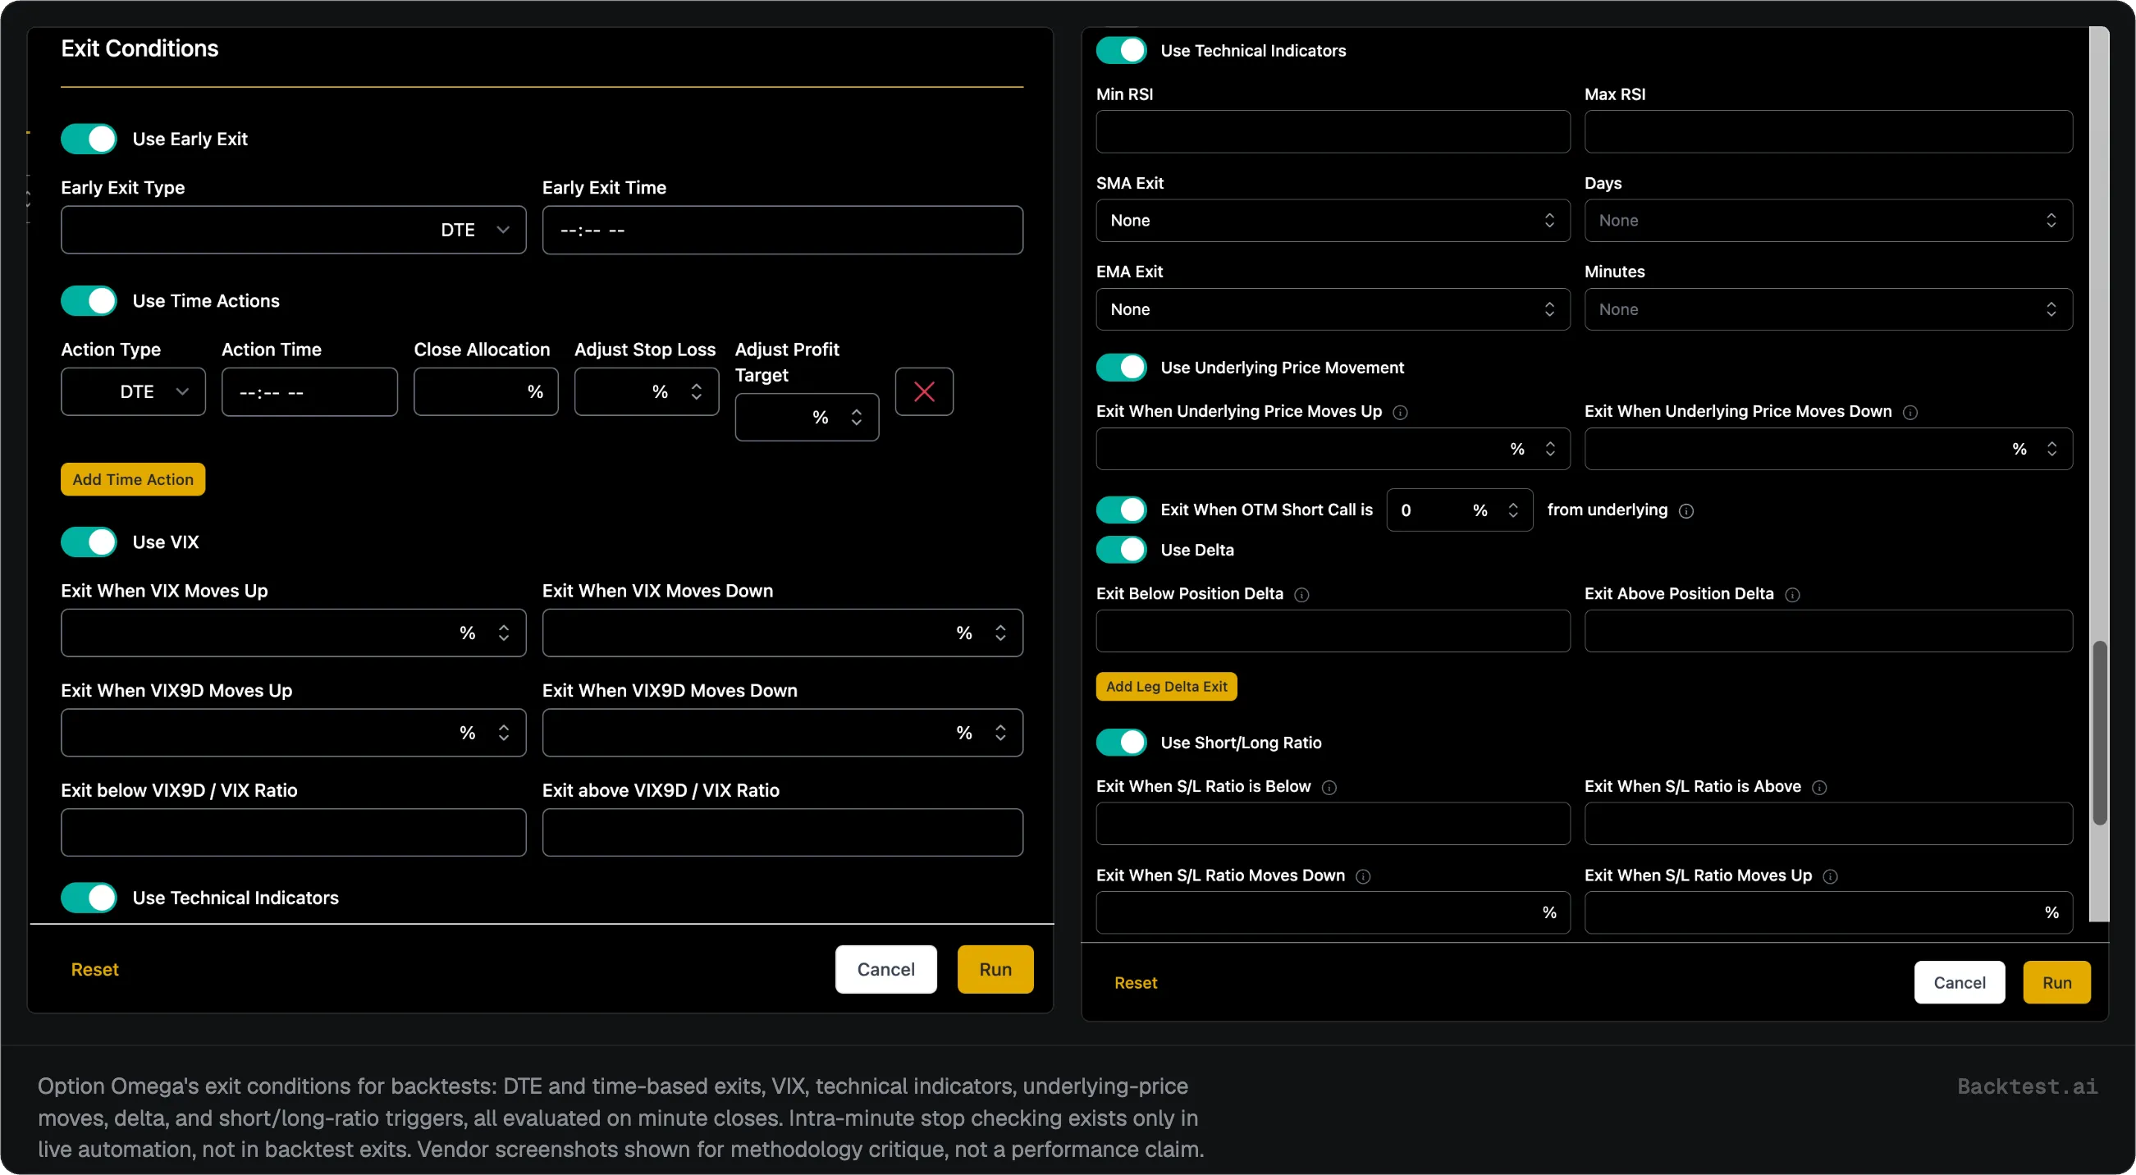Show info for S/L Ratio is Above
The height and width of the screenshot is (1175, 2136).
click(1819, 788)
